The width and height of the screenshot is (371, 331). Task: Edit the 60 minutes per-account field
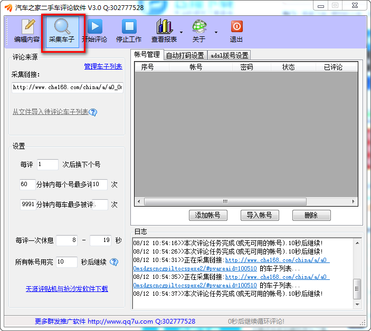pyautogui.click(x=27, y=184)
